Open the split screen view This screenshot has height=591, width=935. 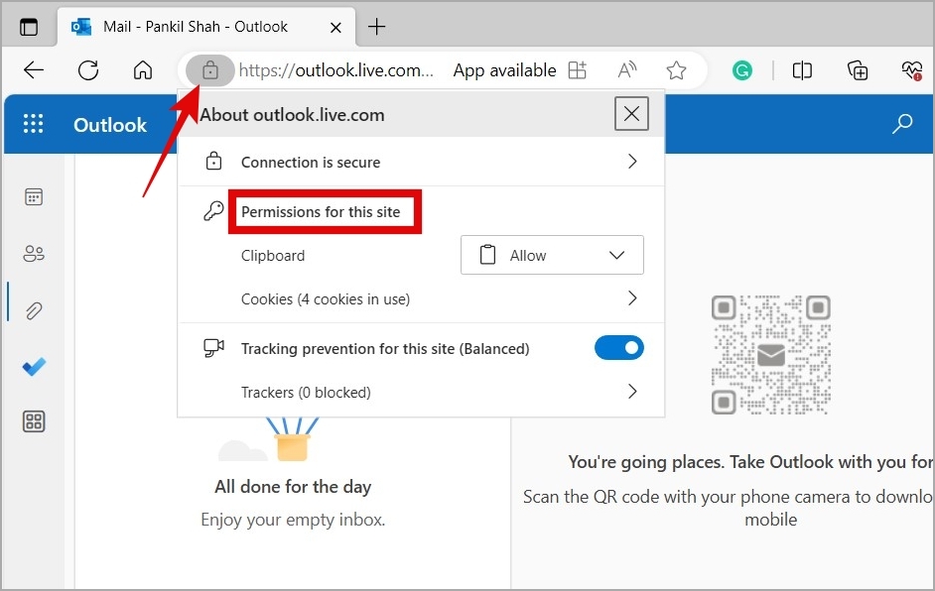[802, 70]
